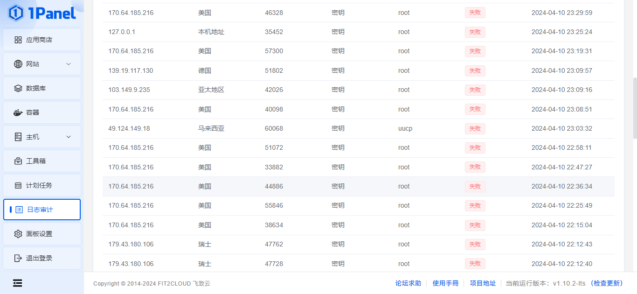Click the 失败 tag for 127.0.0.1 row
This screenshot has height=294, width=637.
click(x=475, y=32)
